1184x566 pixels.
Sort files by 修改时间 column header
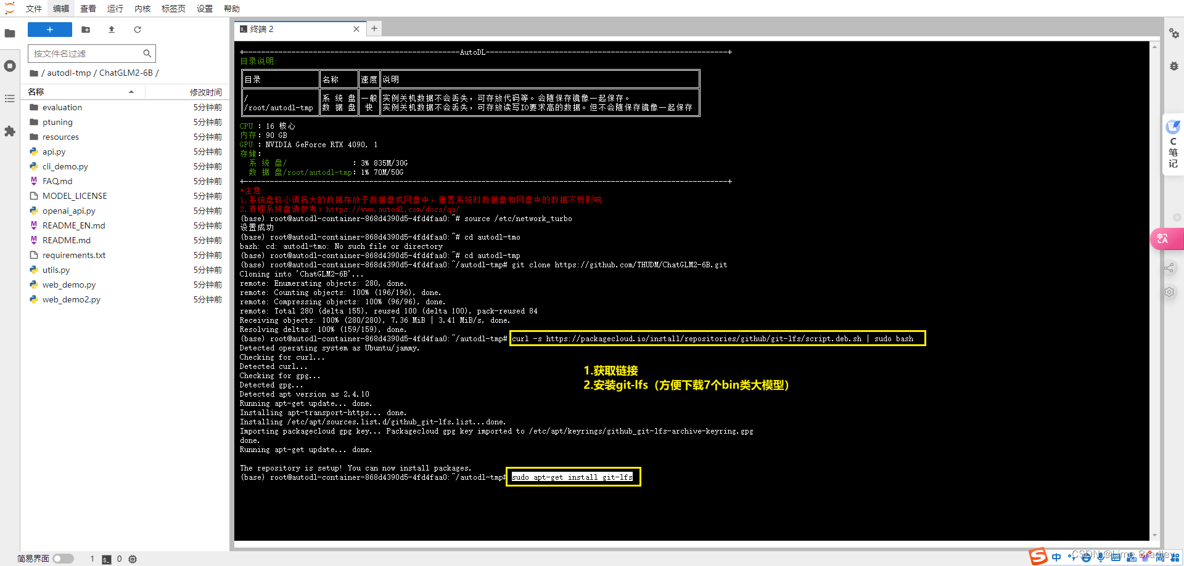click(187, 92)
